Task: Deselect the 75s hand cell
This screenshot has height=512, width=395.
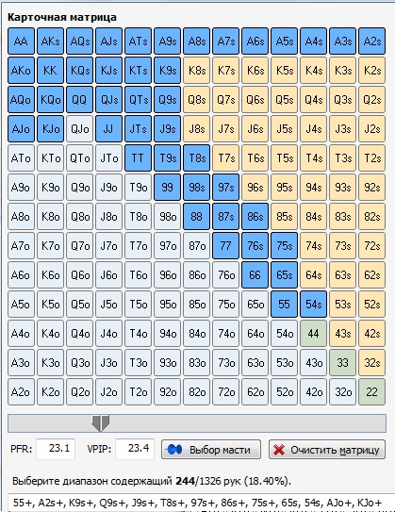Action: (284, 245)
